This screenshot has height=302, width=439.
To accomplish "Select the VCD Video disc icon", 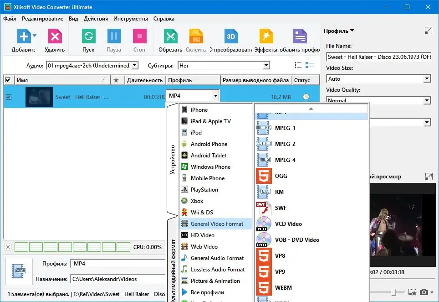I will click(264, 224).
